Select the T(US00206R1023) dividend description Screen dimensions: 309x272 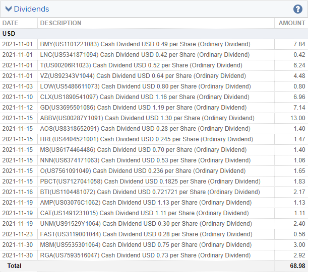pos(141,65)
